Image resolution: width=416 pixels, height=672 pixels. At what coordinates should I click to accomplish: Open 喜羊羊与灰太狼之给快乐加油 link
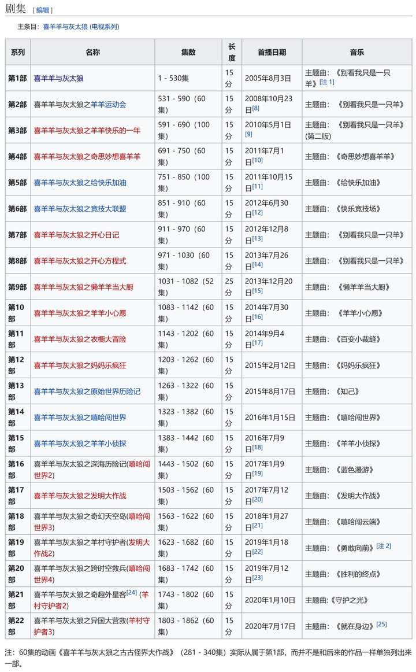coord(80,183)
